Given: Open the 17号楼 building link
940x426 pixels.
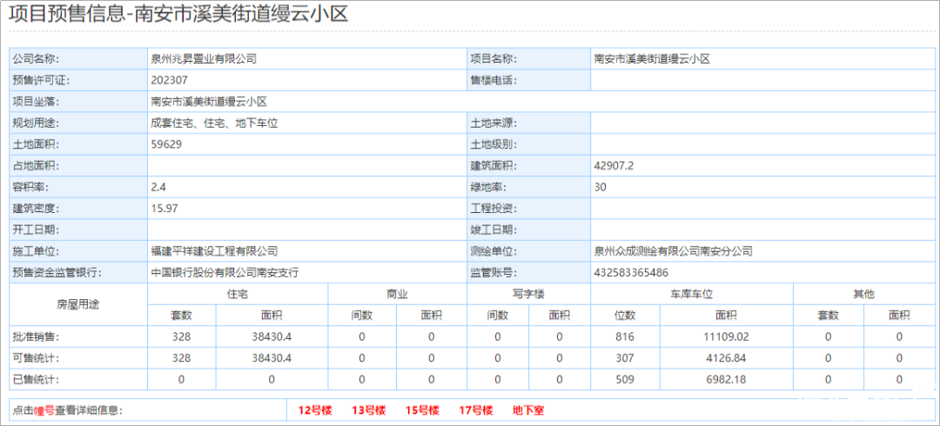Looking at the screenshot, I should [x=475, y=410].
